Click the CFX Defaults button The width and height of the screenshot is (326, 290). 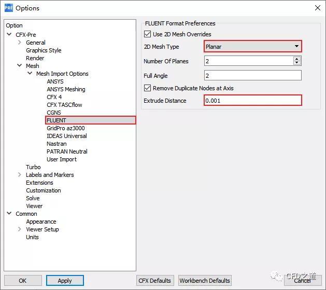(x=155, y=281)
